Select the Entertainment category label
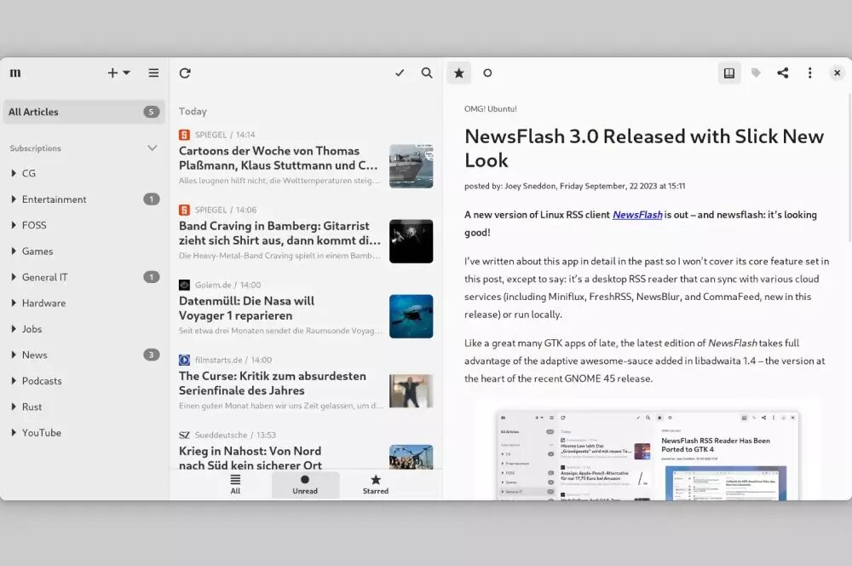This screenshot has width=852, height=566. (55, 199)
